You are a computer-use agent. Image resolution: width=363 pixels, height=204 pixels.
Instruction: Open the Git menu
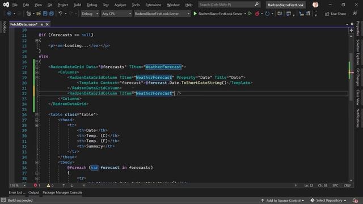coord(49,5)
